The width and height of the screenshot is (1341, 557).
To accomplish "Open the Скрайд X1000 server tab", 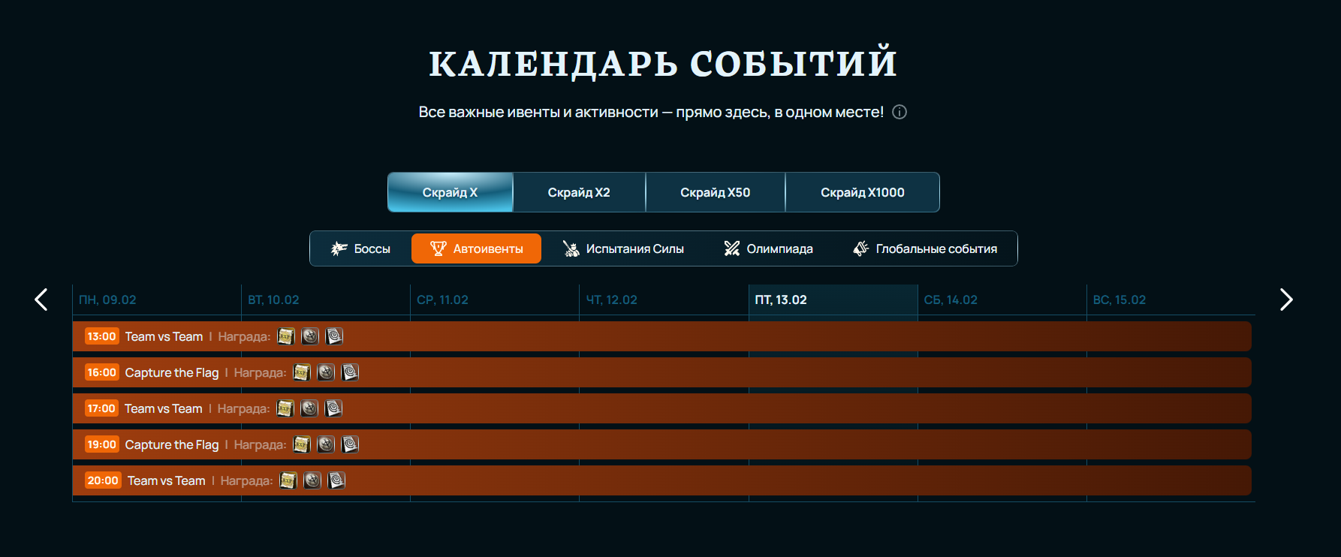I will [862, 192].
